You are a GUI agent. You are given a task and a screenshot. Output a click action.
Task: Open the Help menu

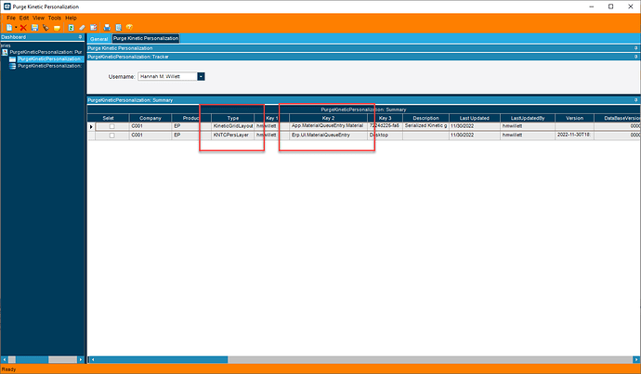coord(72,18)
